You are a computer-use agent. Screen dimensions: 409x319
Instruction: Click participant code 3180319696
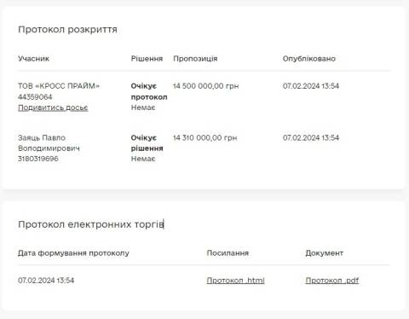(x=38, y=159)
